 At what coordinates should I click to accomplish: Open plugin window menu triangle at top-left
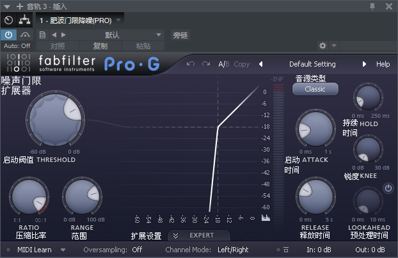coord(7,6)
